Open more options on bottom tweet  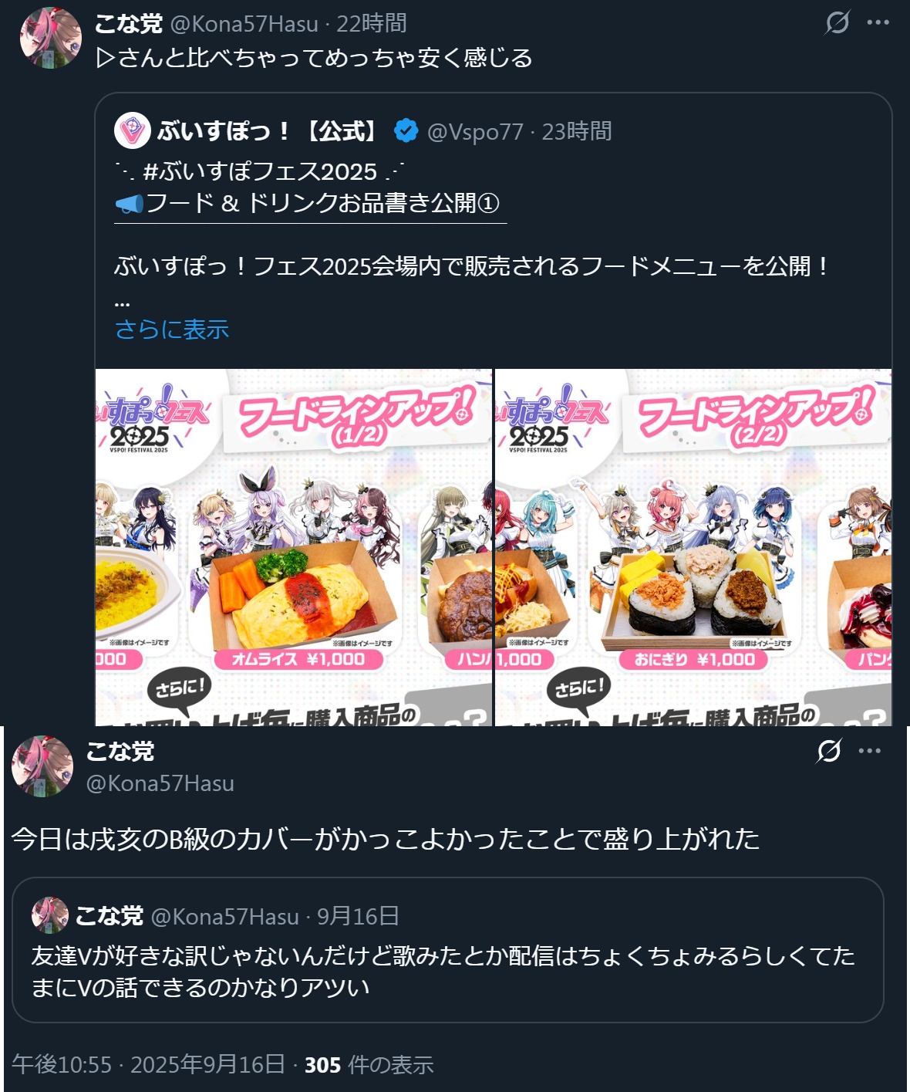tap(869, 750)
